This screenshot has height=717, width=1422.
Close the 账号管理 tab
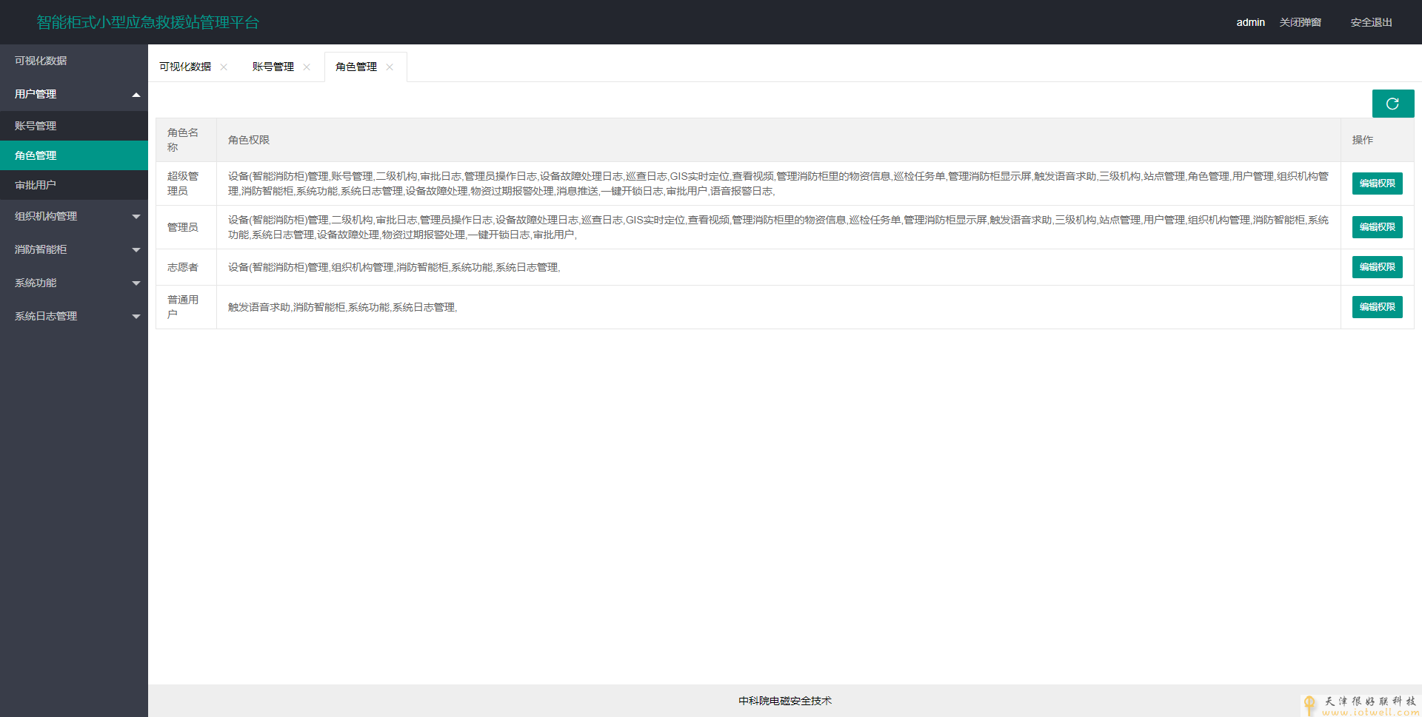(x=307, y=67)
